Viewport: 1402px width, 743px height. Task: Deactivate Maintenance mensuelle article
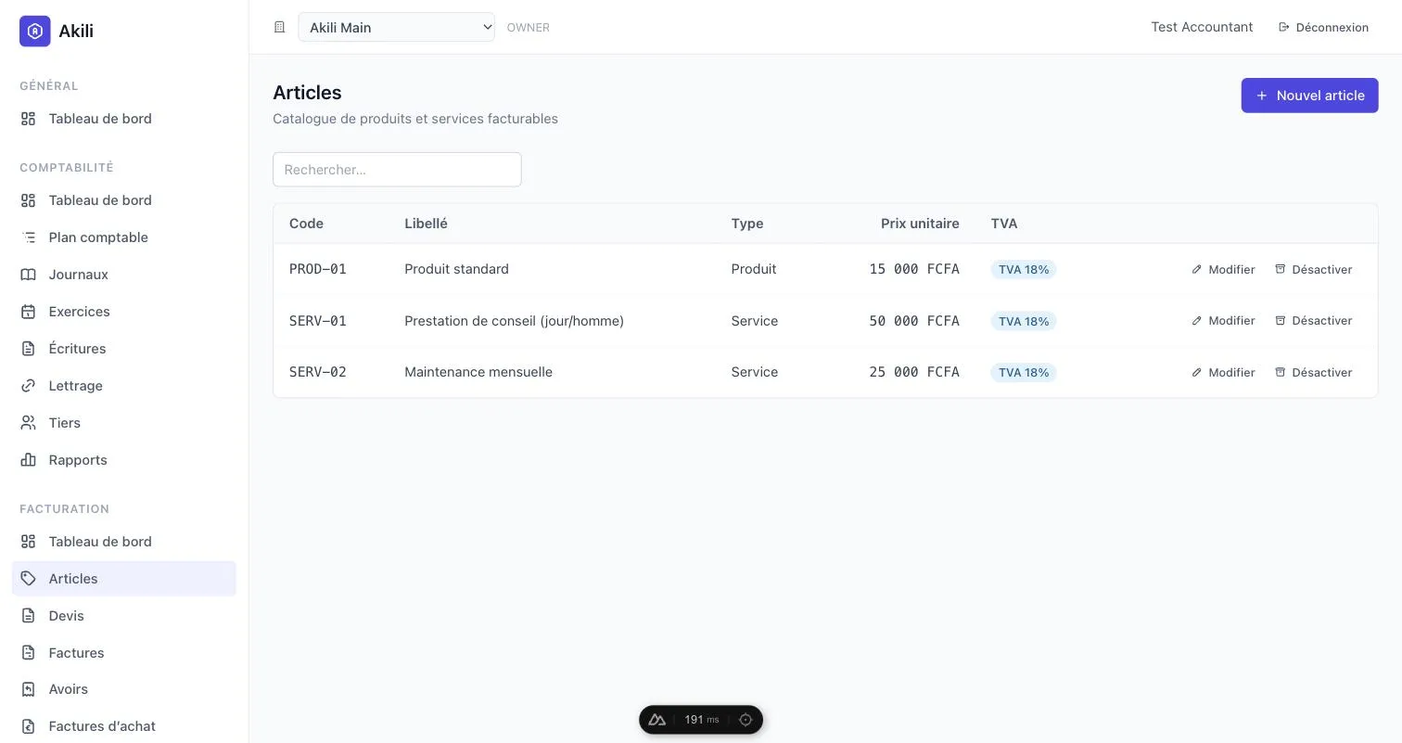tap(1313, 372)
